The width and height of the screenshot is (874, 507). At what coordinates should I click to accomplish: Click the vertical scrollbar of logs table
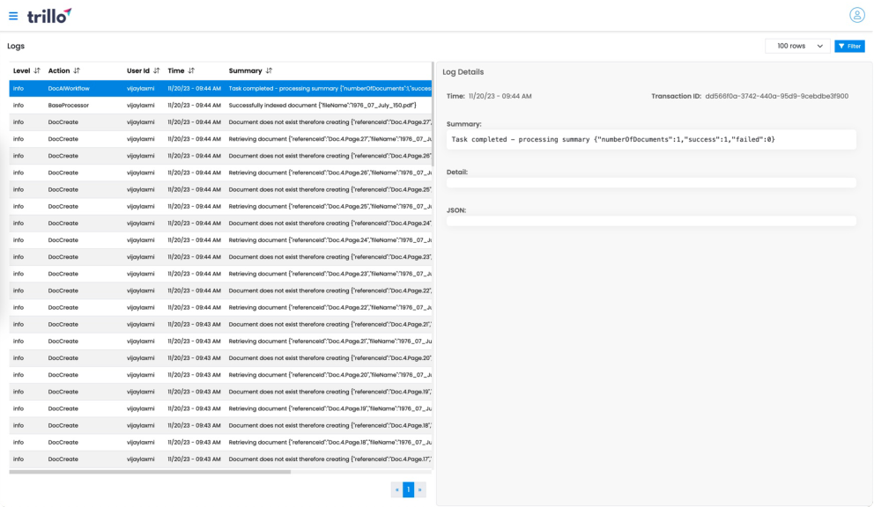coord(433,114)
